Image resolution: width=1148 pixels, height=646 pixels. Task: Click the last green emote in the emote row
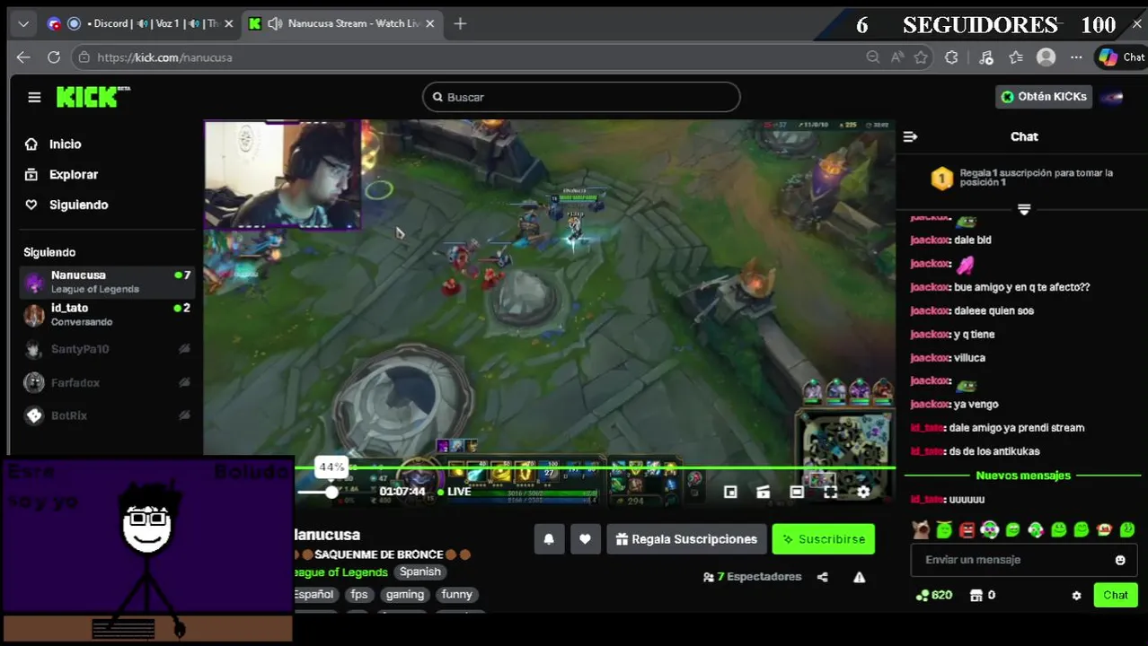1127,530
